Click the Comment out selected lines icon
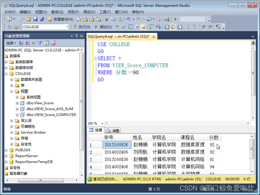The height and width of the screenshot is (195, 260). coord(188,27)
